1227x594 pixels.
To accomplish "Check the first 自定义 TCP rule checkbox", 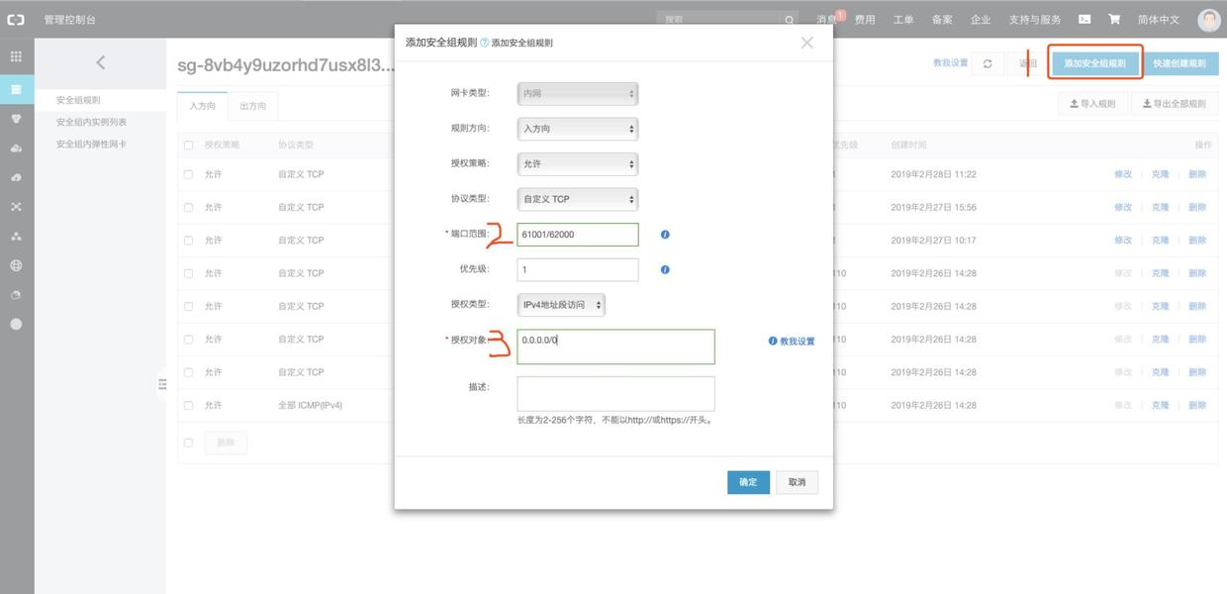I will click(x=188, y=174).
